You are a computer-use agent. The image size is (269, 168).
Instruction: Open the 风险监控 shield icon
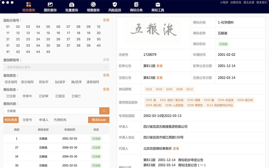pyautogui.click(x=115, y=5)
